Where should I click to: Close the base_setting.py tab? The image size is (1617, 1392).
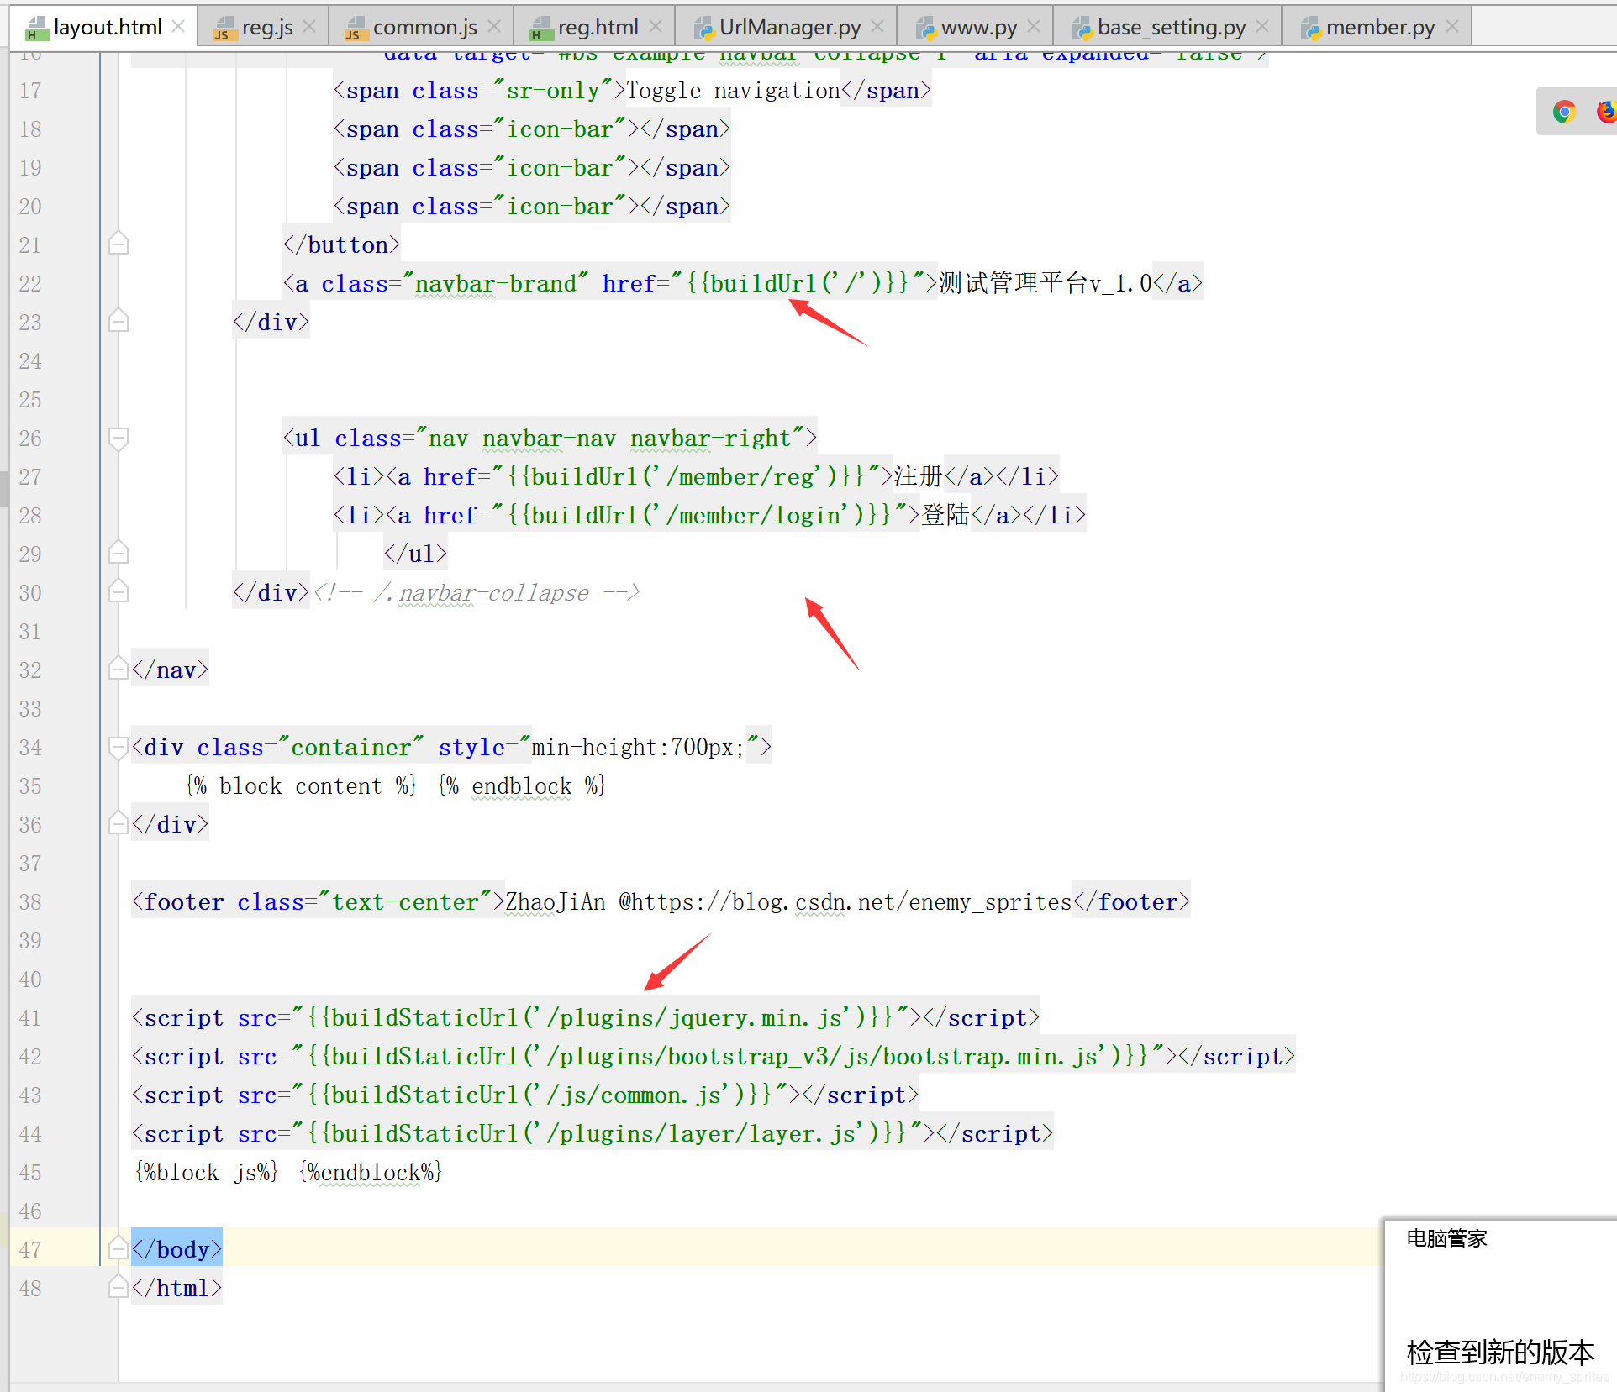[x=1262, y=27]
